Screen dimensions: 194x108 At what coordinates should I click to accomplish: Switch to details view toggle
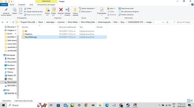189,101
